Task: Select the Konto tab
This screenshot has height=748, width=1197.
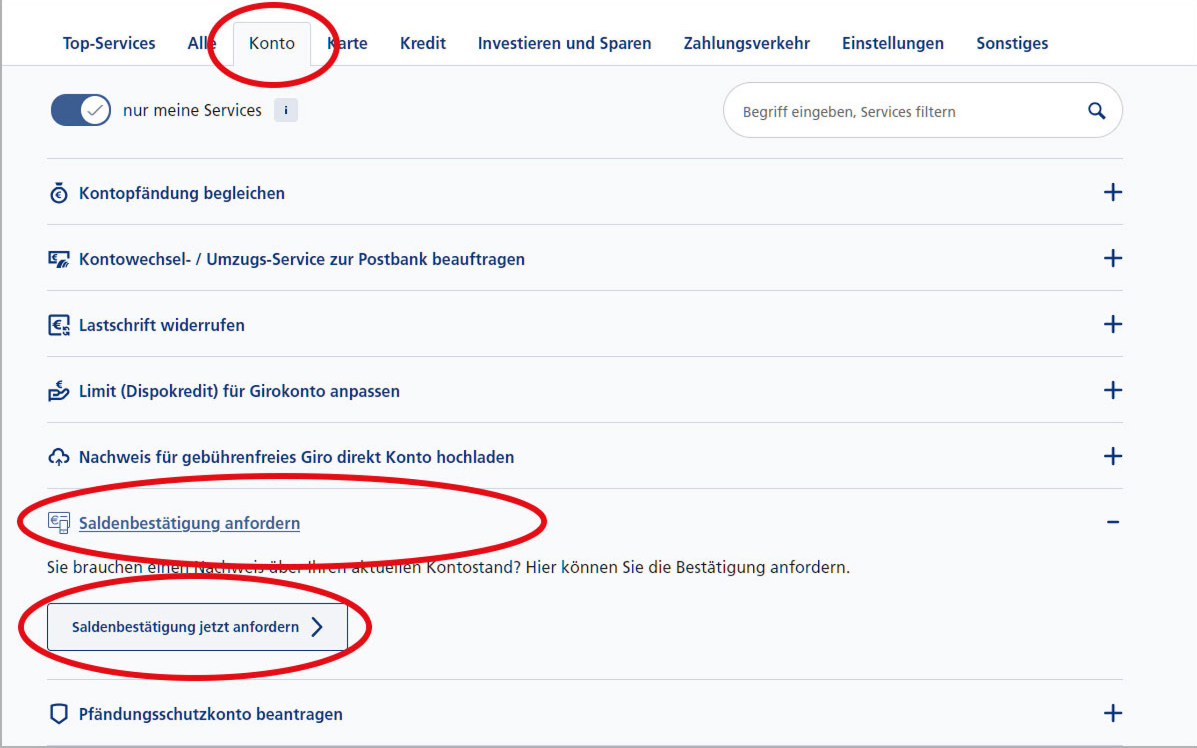Action: pos(272,43)
